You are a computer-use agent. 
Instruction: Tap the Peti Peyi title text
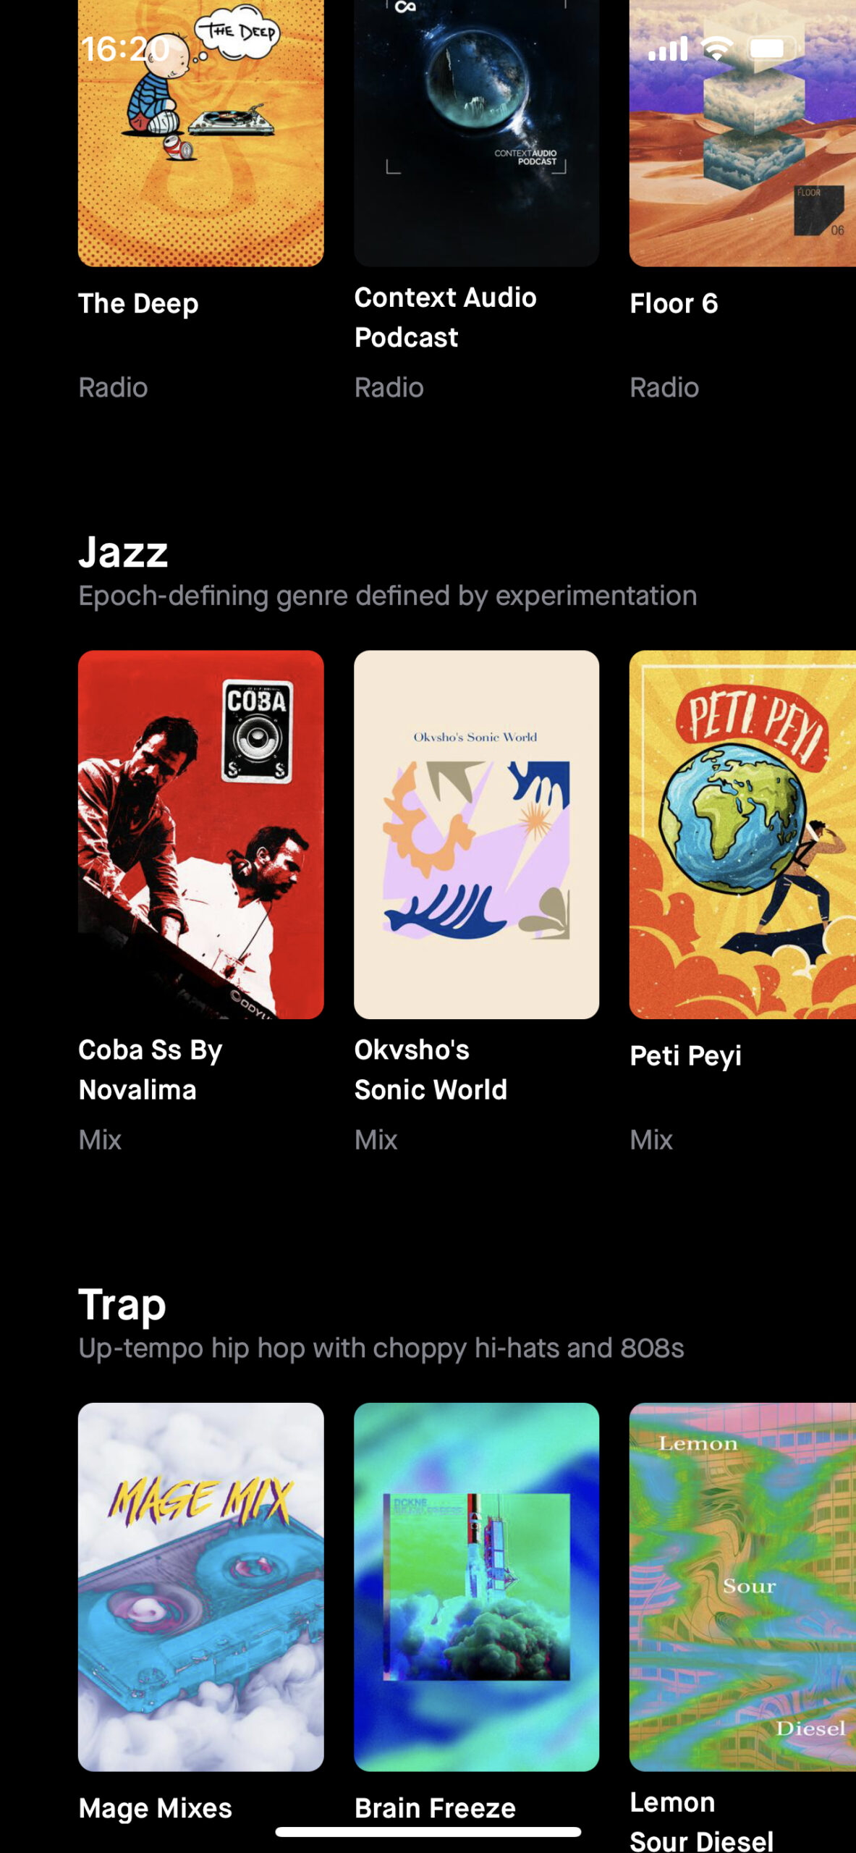click(x=685, y=1056)
